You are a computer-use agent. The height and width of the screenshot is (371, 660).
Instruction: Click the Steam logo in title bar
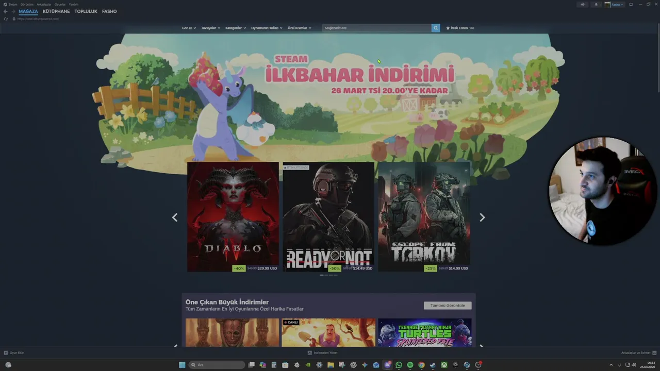tap(5, 4)
